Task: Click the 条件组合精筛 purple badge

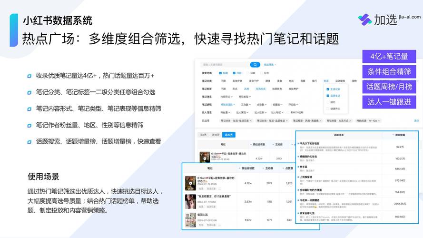Action: 389,71
